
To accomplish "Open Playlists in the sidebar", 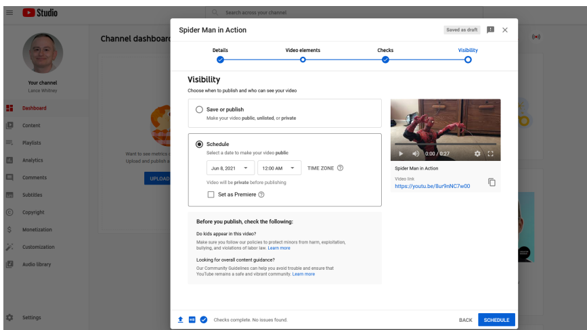I will point(31,143).
